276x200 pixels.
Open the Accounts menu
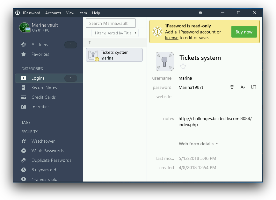tap(53, 13)
